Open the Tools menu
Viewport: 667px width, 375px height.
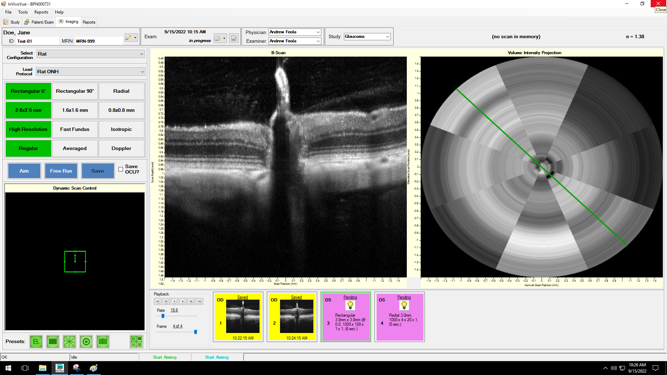(x=23, y=12)
